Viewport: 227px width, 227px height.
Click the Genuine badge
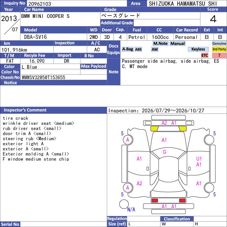(x=219, y=43)
